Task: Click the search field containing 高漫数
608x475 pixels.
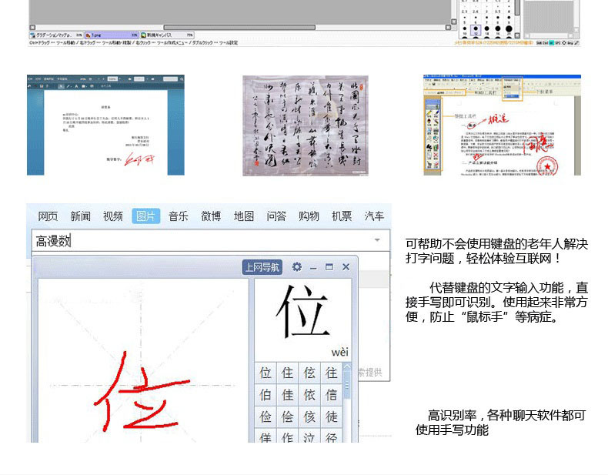Action: [x=200, y=241]
